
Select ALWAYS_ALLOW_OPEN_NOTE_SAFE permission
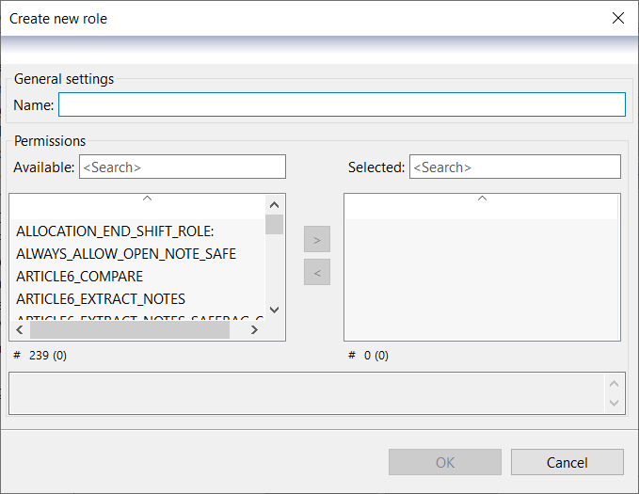[x=126, y=253]
